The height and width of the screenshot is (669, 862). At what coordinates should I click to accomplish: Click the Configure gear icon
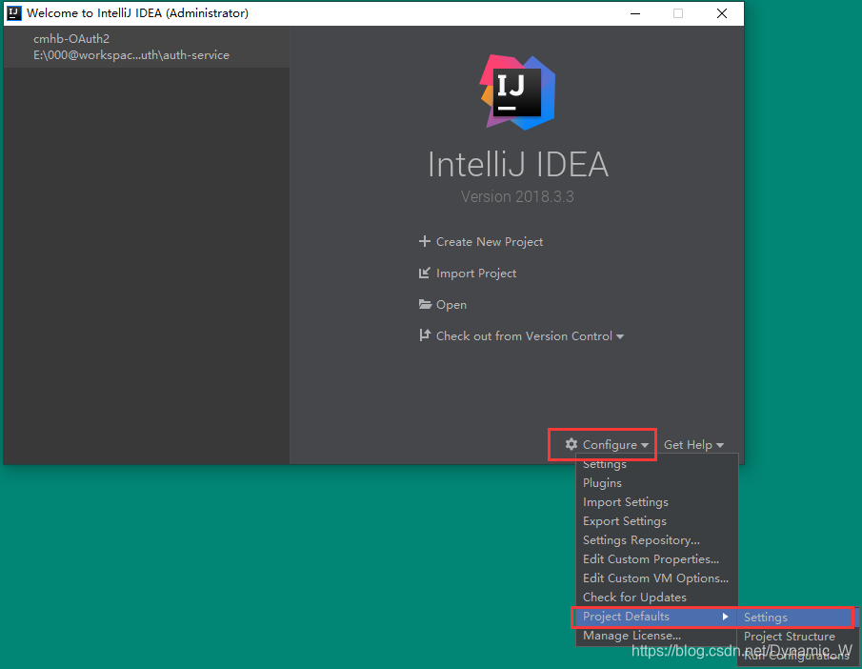click(x=571, y=444)
